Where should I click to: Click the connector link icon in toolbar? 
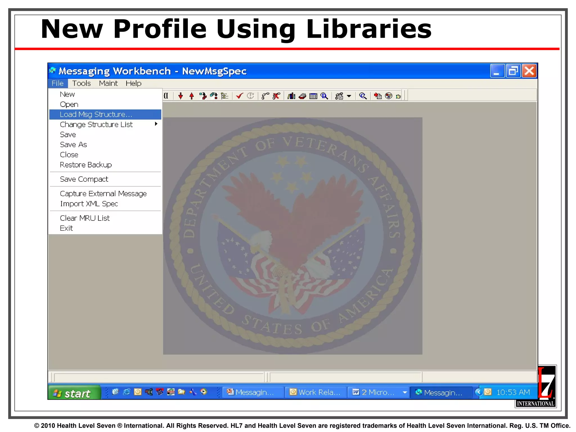(x=265, y=96)
